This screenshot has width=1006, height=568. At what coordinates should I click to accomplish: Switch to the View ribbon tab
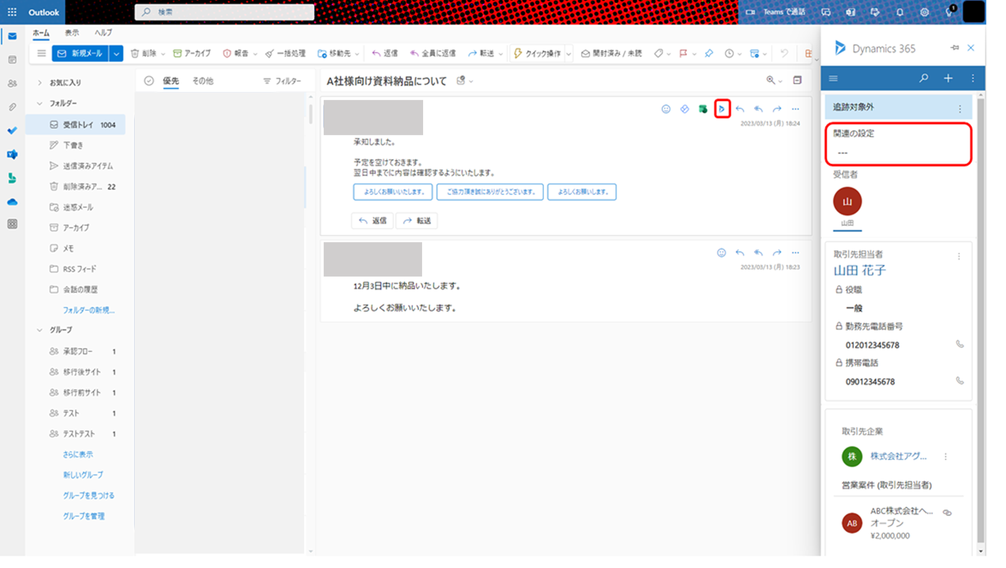pos(72,33)
